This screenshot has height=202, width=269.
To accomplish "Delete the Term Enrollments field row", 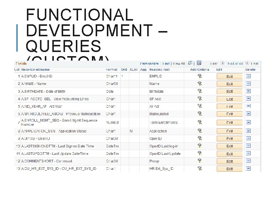I will [248, 122].
